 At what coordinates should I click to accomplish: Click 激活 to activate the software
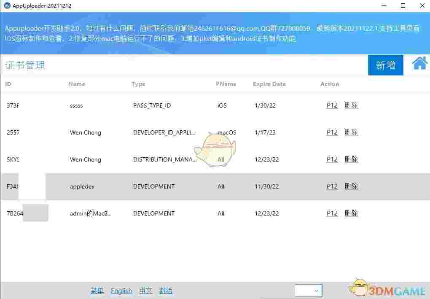point(166,291)
